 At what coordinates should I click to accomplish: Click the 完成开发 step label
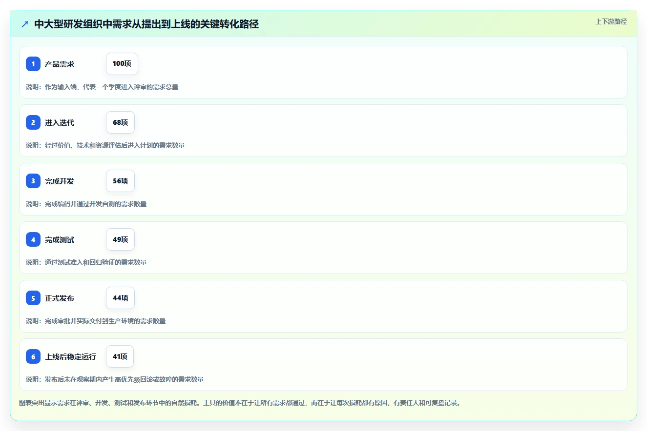pos(60,181)
